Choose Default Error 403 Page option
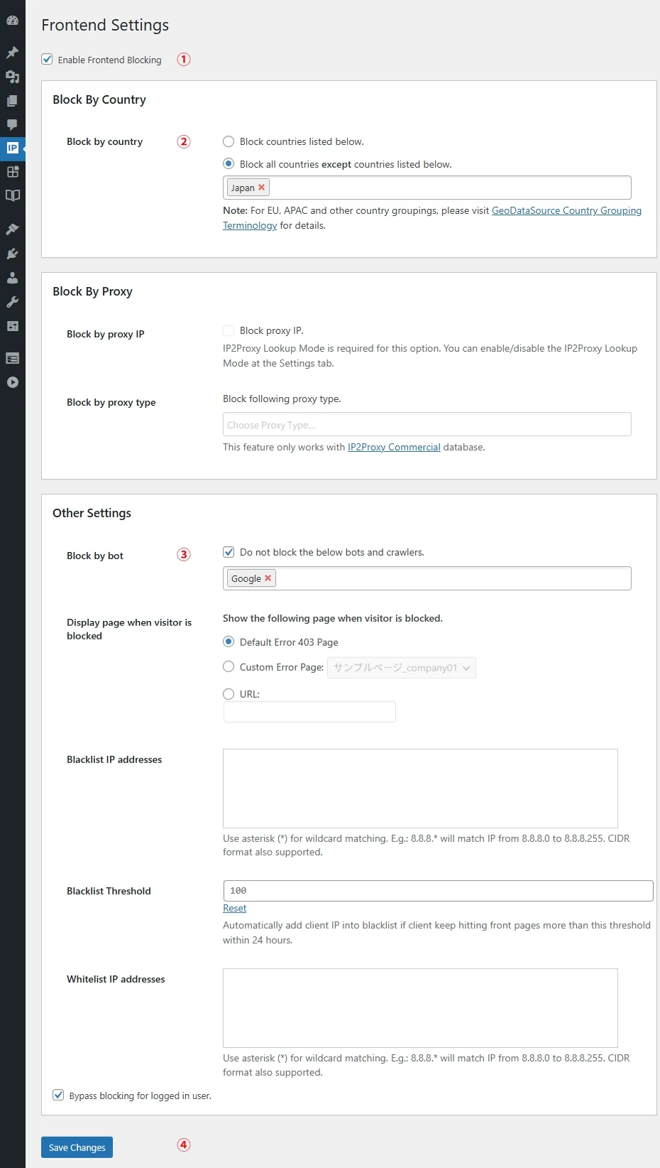This screenshot has height=1168, width=660. [229, 642]
